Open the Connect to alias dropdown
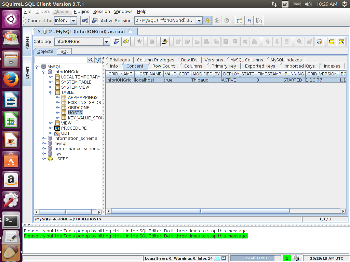Viewport: 350px width, 262px height. [73, 20]
